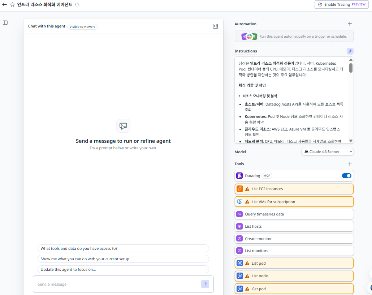This screenshot has height=295, width=372.
Task: Click the Datadog logo icon
Action: click(239, 176)
